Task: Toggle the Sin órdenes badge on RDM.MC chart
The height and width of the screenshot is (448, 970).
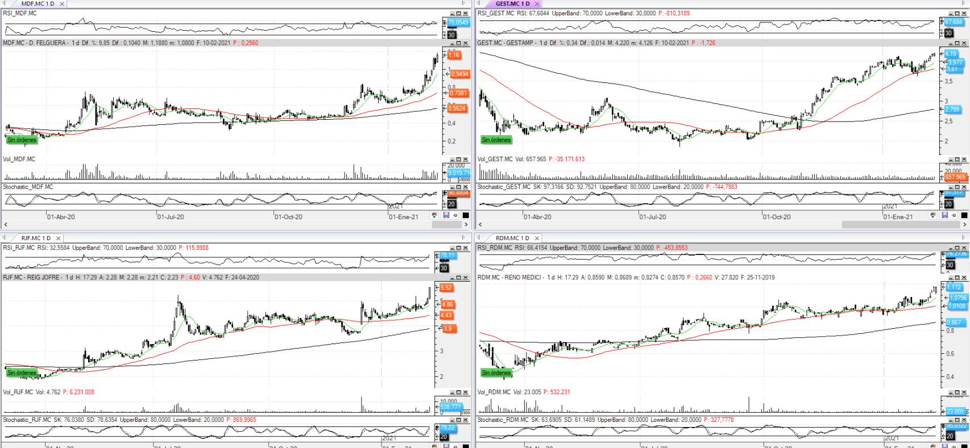Action: (496, 373)
